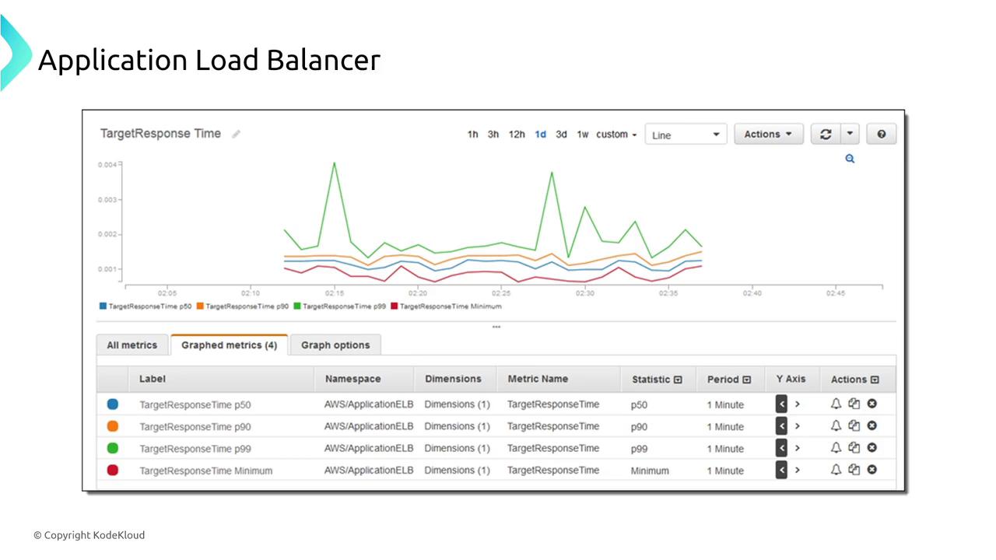The image size is (996, 560).
Task: Click the green p99 color swatch
Action: [x=113, y=448]
